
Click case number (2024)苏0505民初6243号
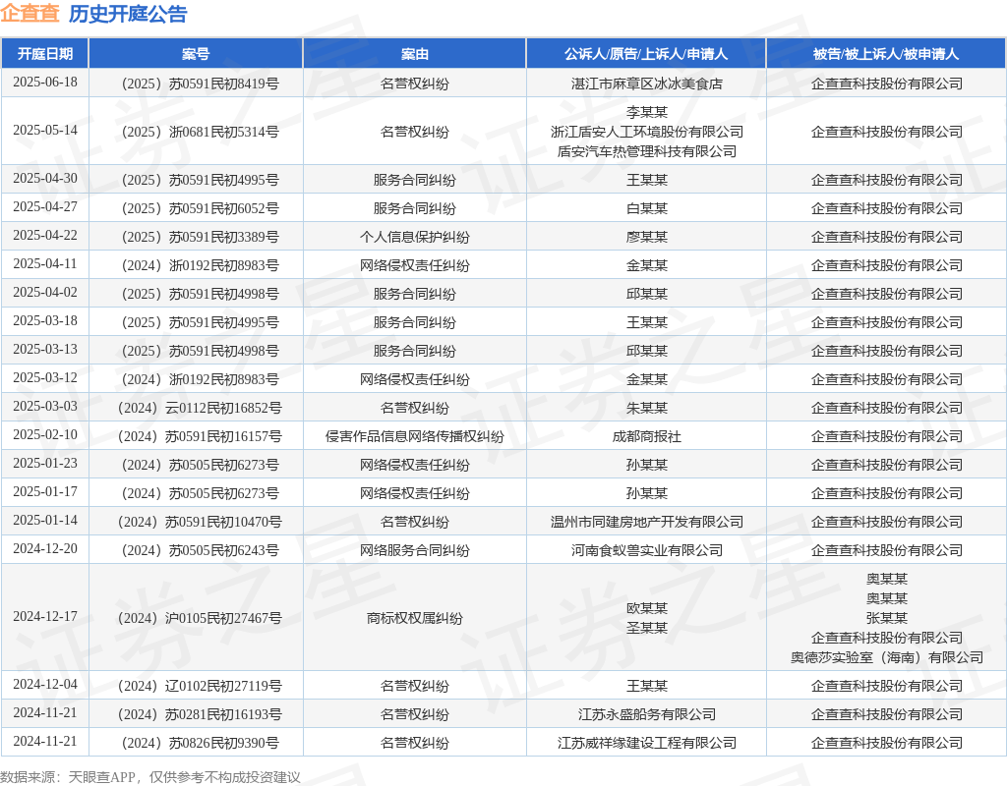point(200,550)
